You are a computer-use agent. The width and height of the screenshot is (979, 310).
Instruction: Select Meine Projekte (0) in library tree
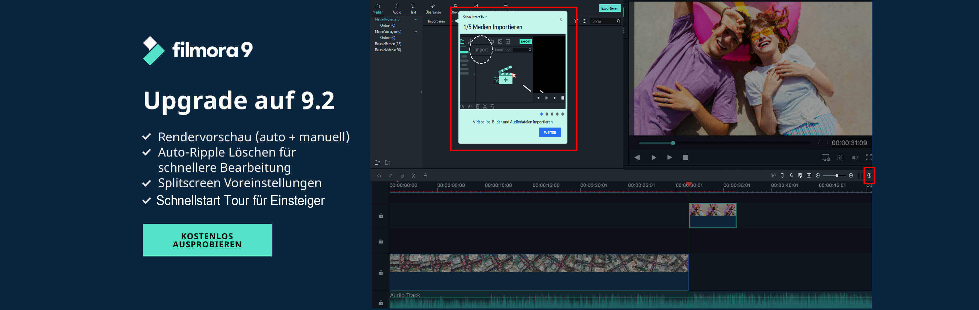(387, 19)
